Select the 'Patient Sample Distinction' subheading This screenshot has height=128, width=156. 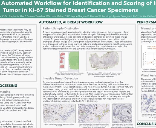(x=61, y=28)
